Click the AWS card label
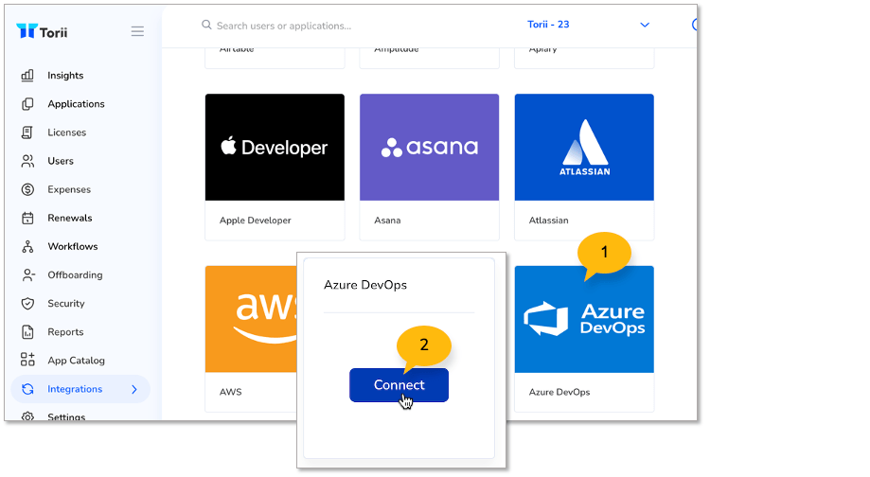Viewport: 870px width, 477px height. coord(230,392)
